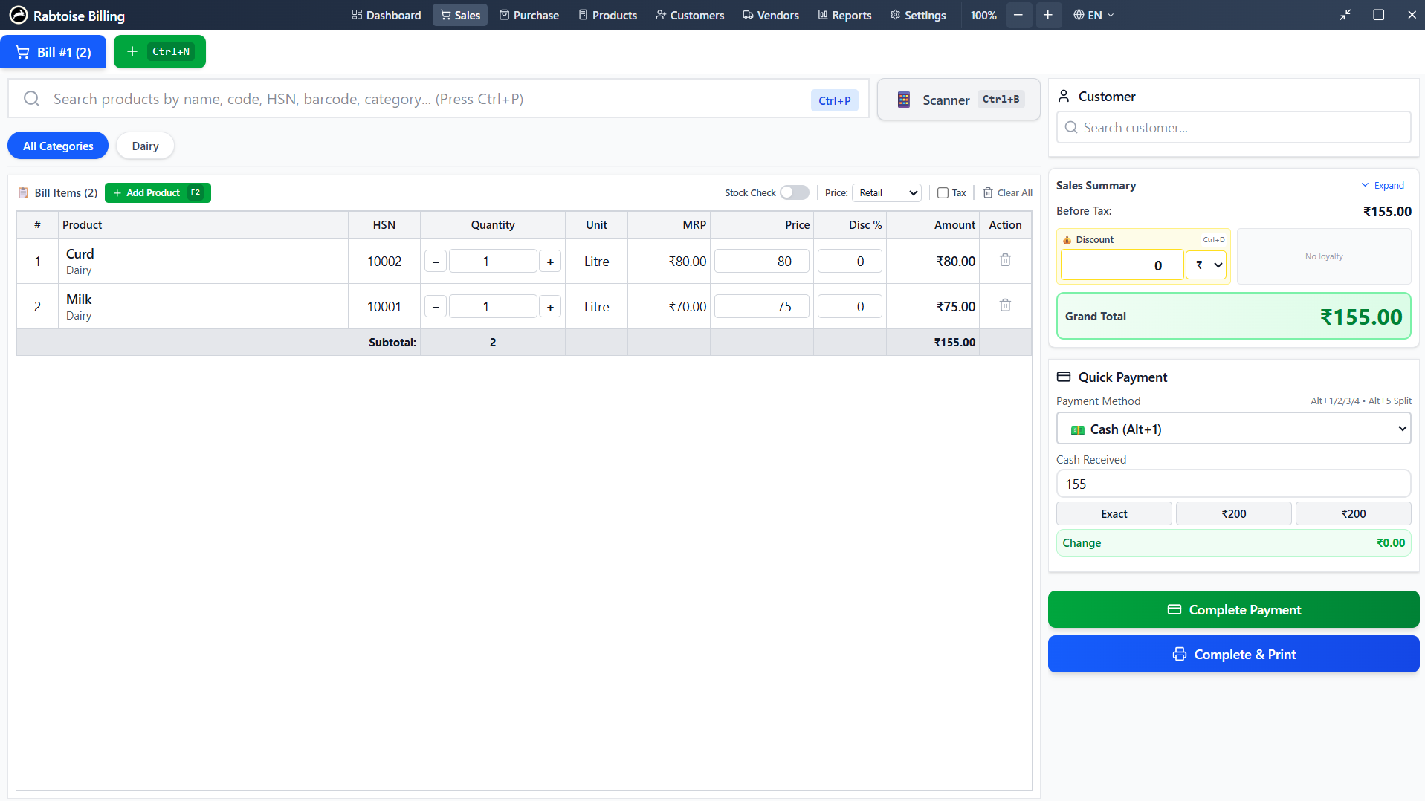This screenshot has width=1425, height=801.
Task: Click the exit fullscreen arrows icon
Action: (x=1345, y=15)
